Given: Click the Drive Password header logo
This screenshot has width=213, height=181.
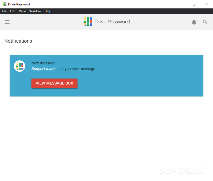Looking at the screenshot, I should click(x=106, y=21).
